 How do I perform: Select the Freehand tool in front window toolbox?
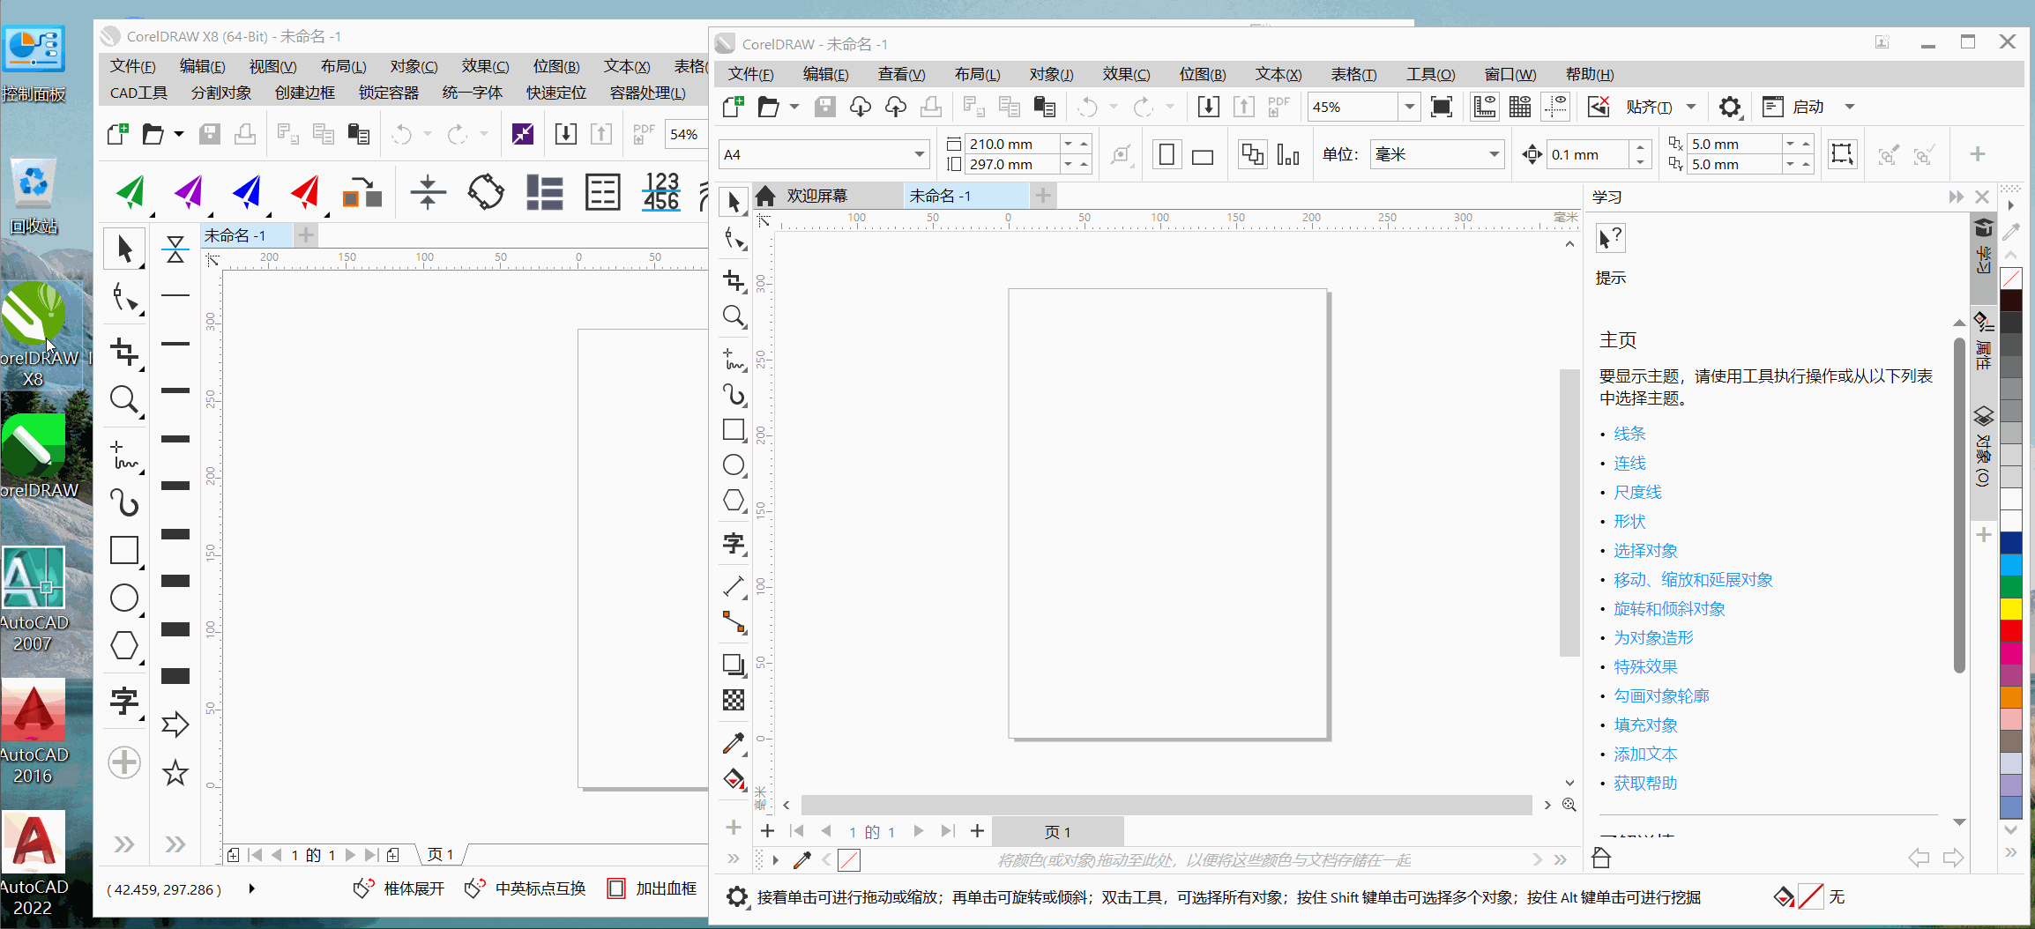[x=734, y=359]
